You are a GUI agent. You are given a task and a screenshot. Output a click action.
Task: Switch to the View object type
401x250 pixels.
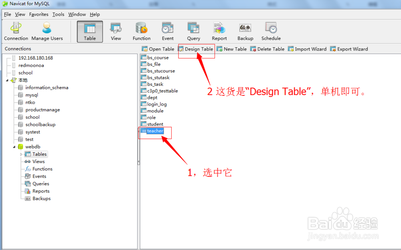point(116,31)
